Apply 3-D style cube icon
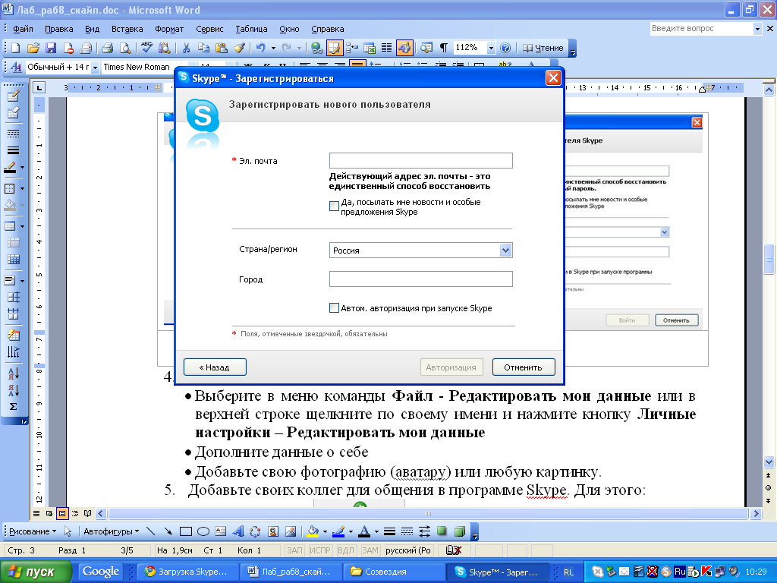This screenshot has width=777, height=583. click(460, 531)
